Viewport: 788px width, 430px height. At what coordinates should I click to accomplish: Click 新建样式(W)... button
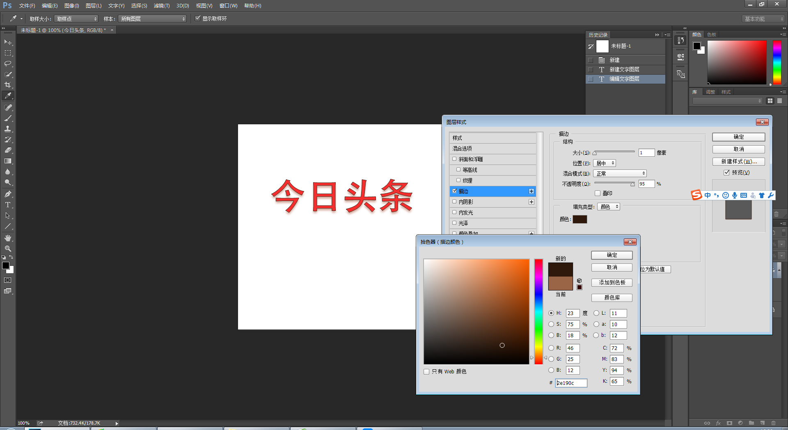[739, 162]
